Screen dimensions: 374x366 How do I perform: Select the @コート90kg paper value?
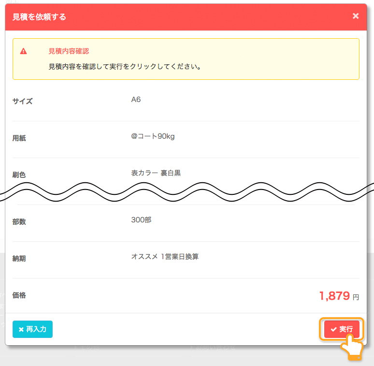[153, 136]
